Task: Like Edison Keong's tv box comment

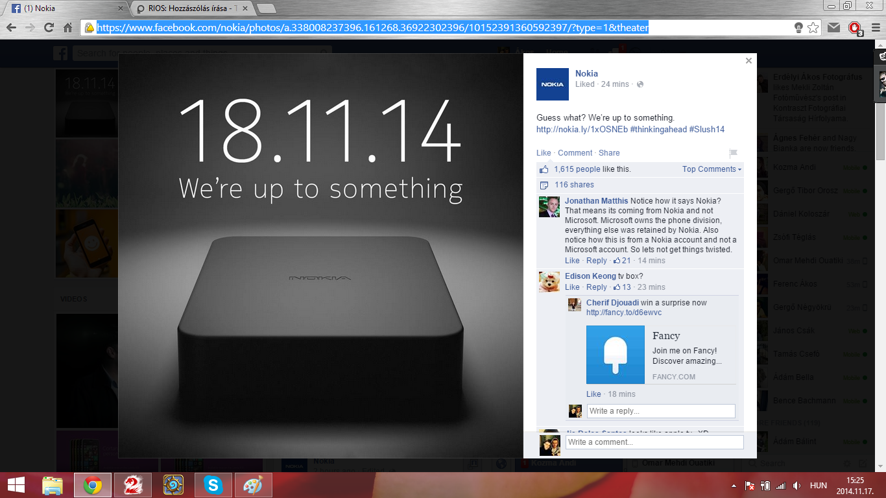Action: 572,287
